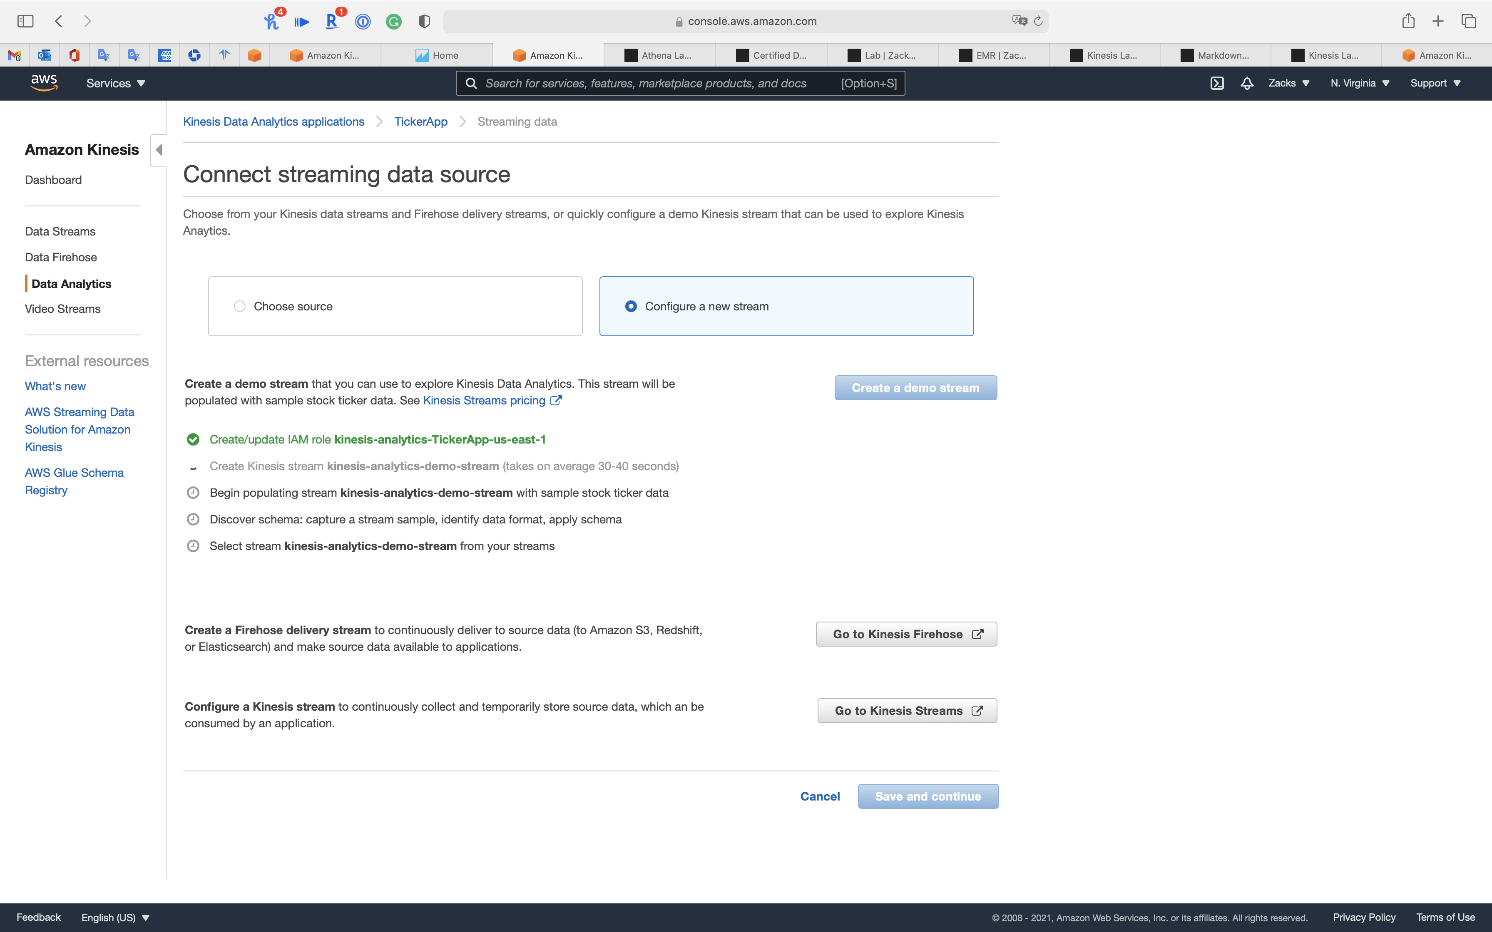Expand the Services dropdown menu
The height and width of the screenshot is (932, 1492).
pyautogui.click(x=115, y=83)
